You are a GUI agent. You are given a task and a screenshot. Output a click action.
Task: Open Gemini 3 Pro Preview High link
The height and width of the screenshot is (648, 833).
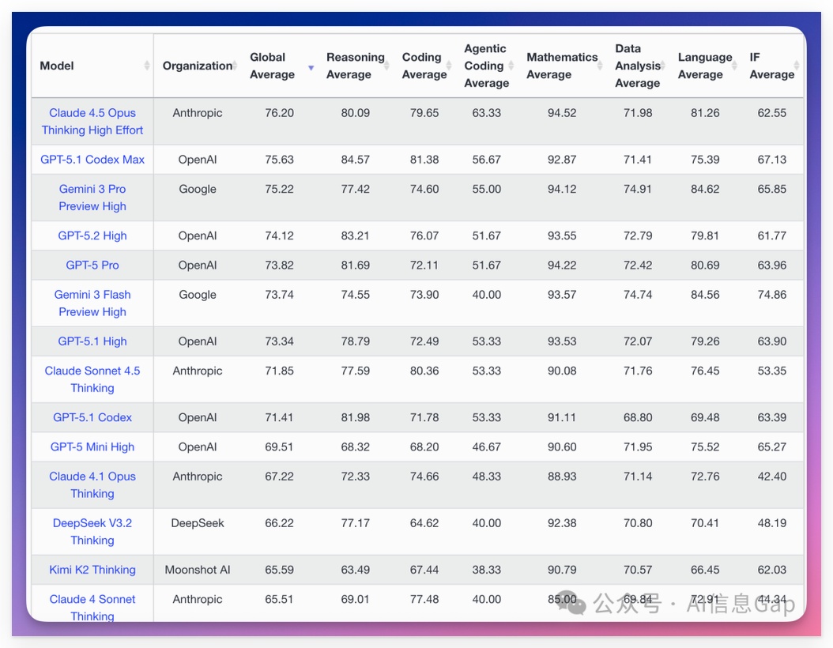92,198
